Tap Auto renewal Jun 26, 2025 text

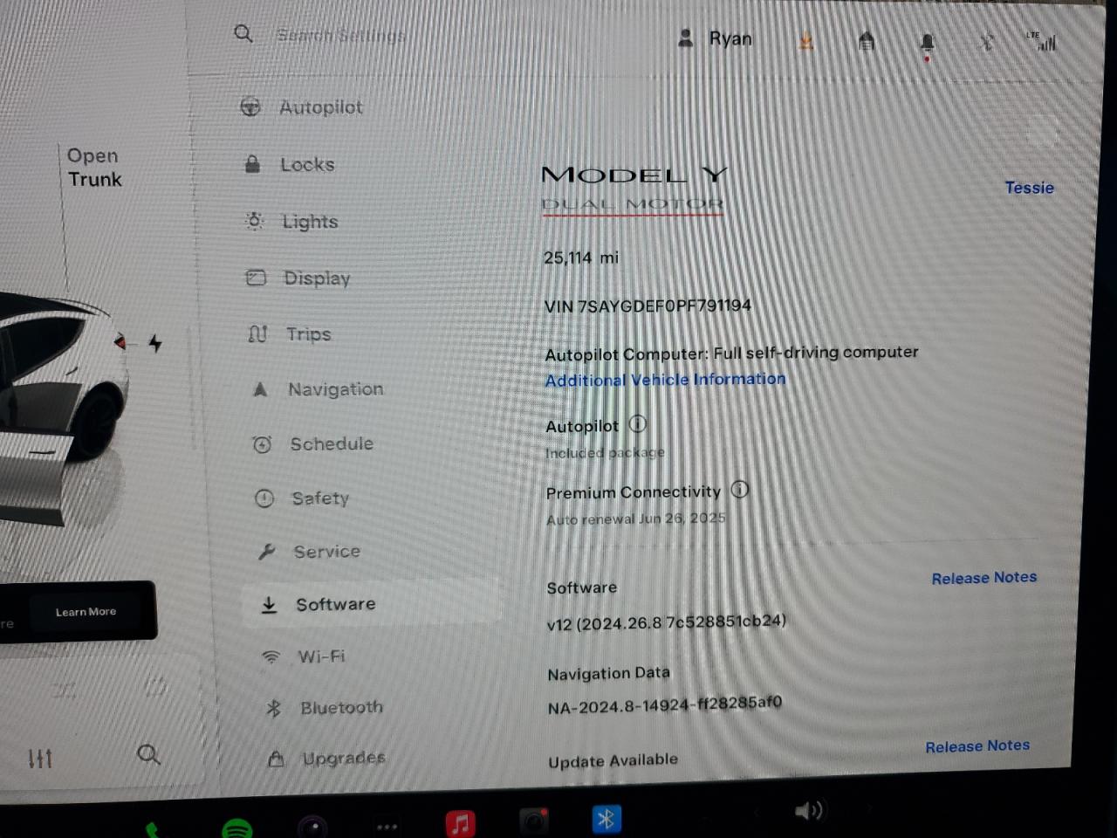pos(636,519)
